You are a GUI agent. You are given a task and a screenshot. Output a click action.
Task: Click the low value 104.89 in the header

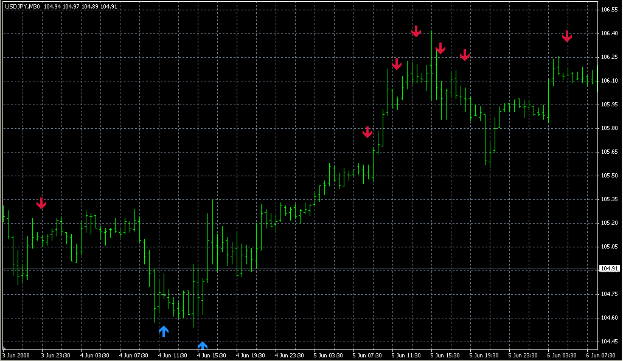[x=90, y=7]
